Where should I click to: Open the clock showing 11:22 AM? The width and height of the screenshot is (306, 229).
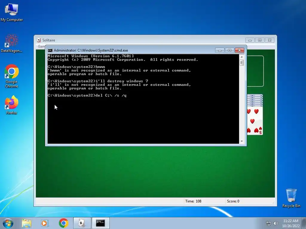[x=290, y=221]
